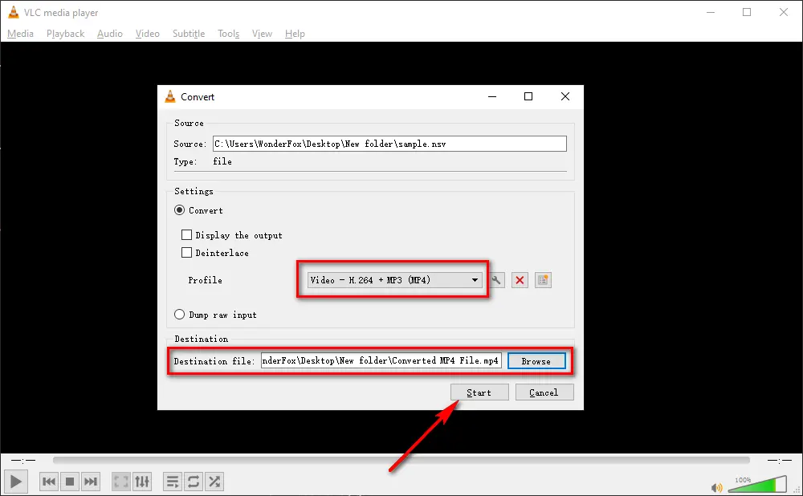Image resolution: width=803 pixels, height=496 pixels.
Task: Open the Profile dropdown list
Action: click(x=395, y=280)
